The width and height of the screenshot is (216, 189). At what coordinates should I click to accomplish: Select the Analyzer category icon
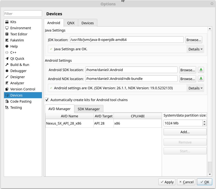pos(7,83)
